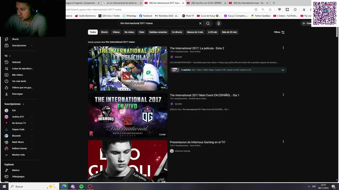This screenshot has width=339, height=190.
Task: Open the Pluto TV bookmark
Action: [x=188, y=16]
